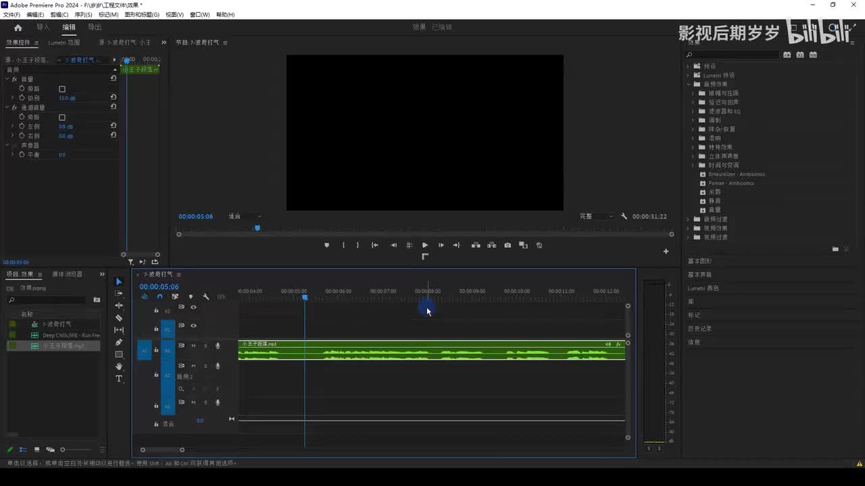Toggle V1 track output eye icon

(x=193, y=325)
